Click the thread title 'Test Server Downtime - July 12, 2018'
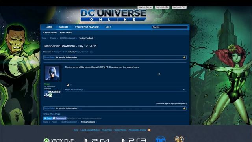This screenshot has width=252, height=142. [x=70, y=46]
